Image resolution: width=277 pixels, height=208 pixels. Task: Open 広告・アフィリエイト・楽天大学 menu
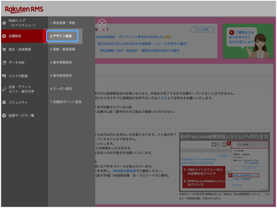(24, 89)
